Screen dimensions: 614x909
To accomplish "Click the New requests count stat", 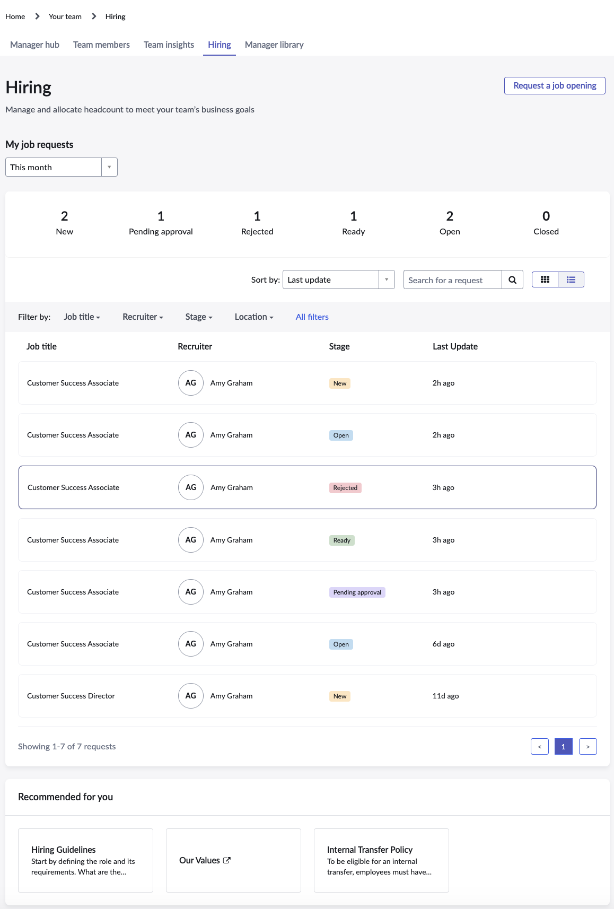I will point(65,223).
